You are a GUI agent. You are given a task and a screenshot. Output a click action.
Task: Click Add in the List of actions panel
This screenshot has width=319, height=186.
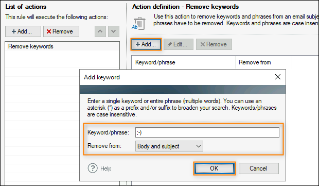tap(23, 31)
